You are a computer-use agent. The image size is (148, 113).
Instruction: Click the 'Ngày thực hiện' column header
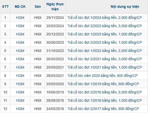pyautogui.click(x=55, y=7)
